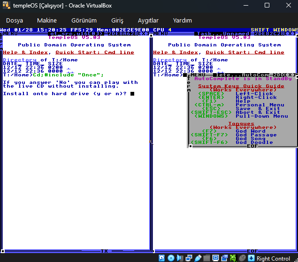This screenshot has height=262, width=298.
Task: Click the mouse integration indicator icon
Action: 242,258
